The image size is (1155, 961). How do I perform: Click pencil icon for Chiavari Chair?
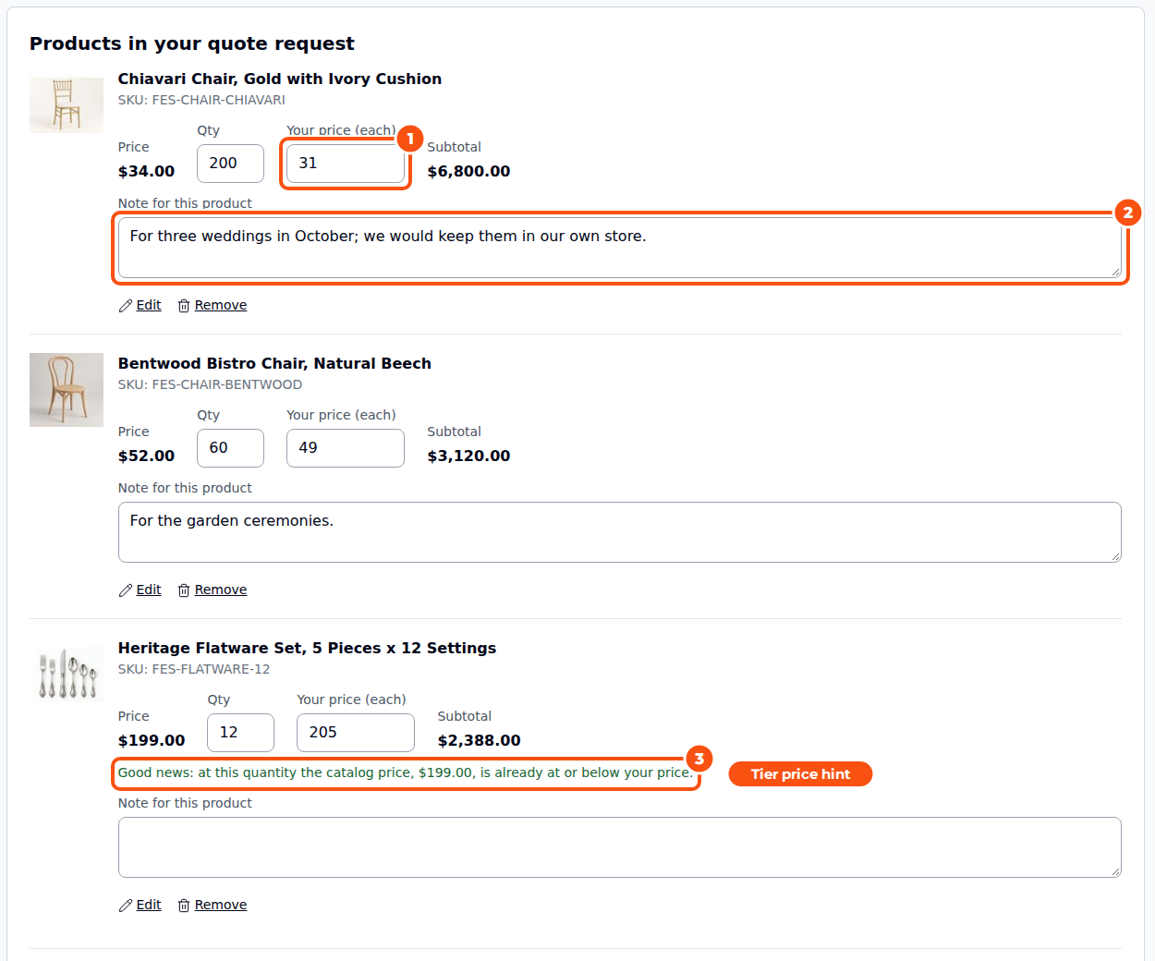126,306
